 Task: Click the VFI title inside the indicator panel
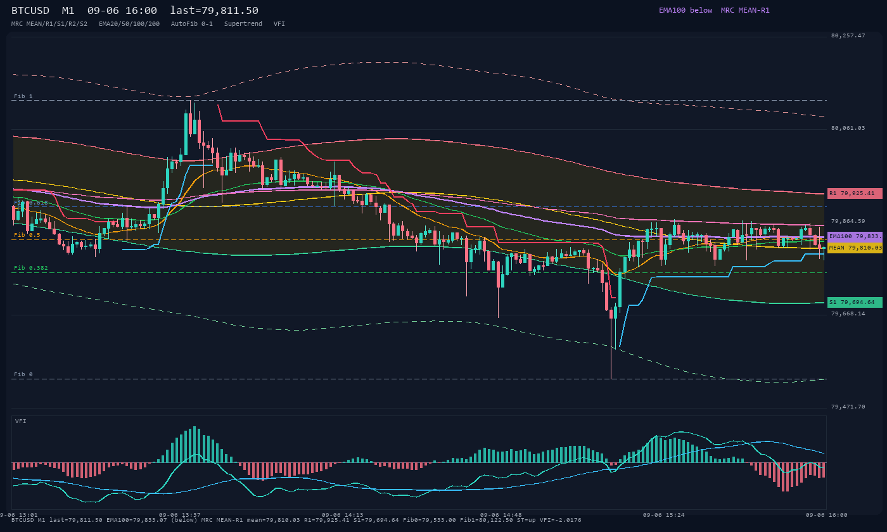click(x=21, y=421)
